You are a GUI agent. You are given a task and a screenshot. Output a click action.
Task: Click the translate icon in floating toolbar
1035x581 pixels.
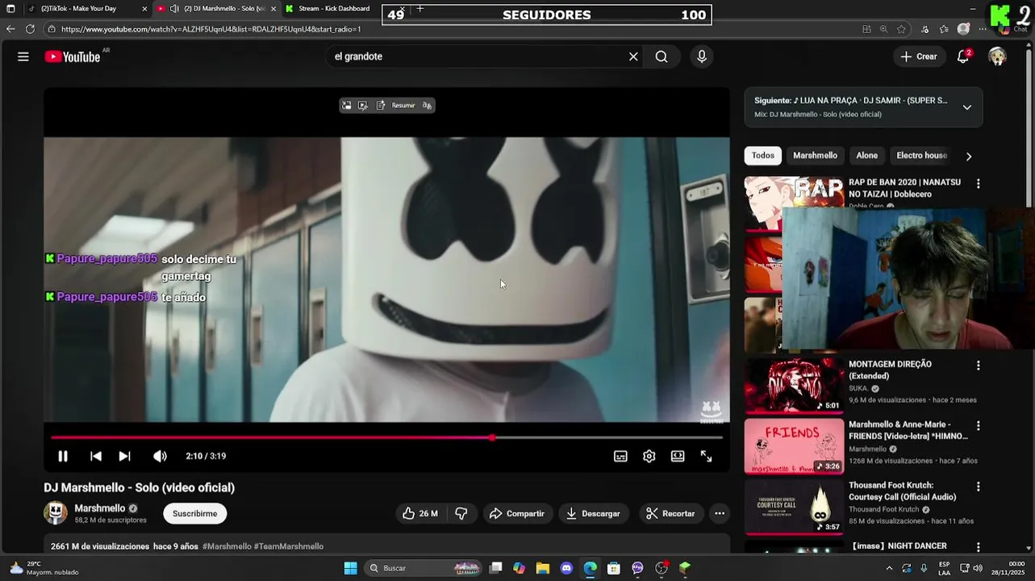[428, 105]
